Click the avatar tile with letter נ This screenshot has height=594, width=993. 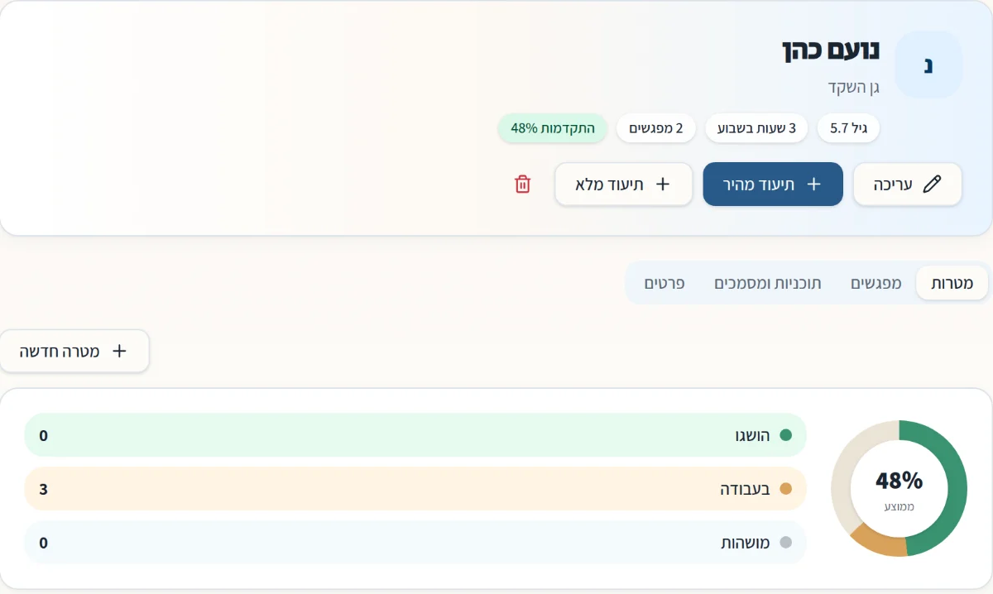click(928, 65)
